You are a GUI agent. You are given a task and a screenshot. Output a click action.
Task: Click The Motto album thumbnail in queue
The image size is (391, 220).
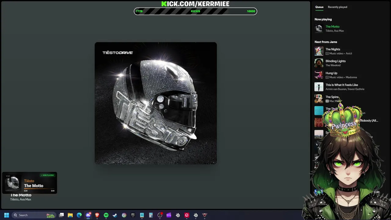coord(319,29)
